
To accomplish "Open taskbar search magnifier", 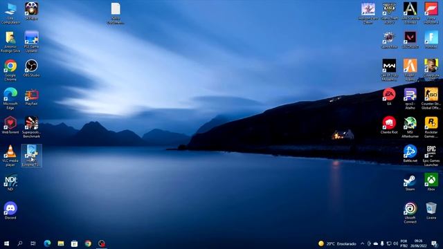I will tap(20, 243).
